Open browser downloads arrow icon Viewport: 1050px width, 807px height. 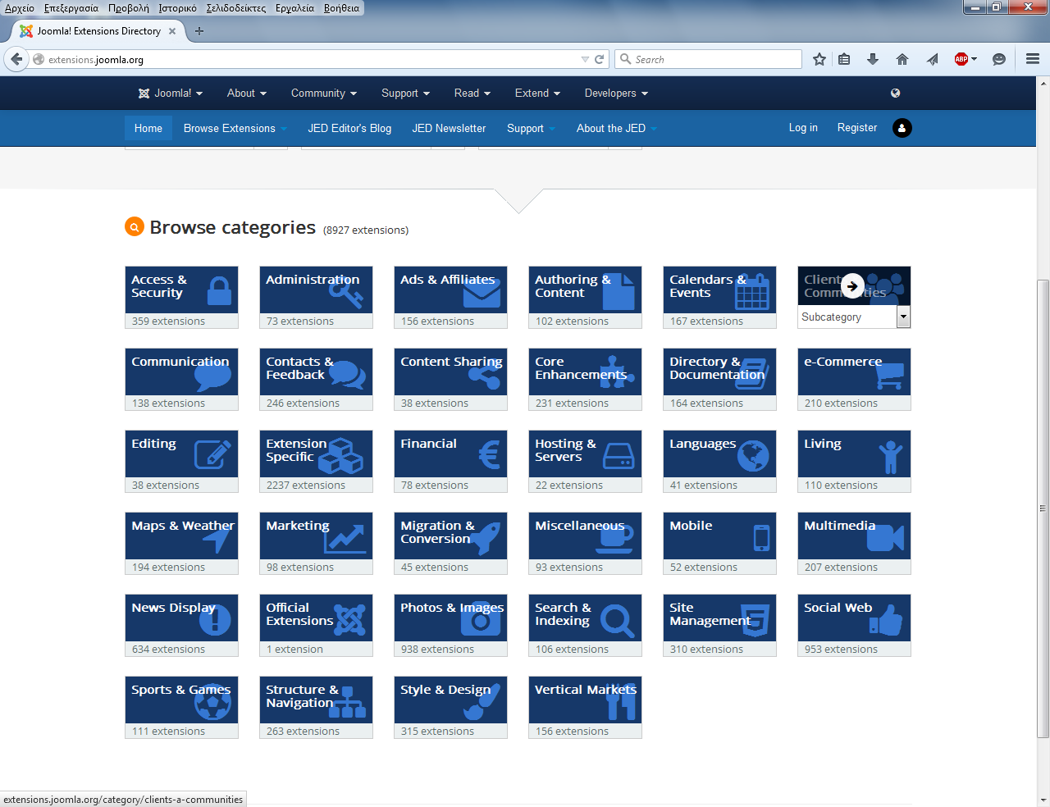point(873,59)
